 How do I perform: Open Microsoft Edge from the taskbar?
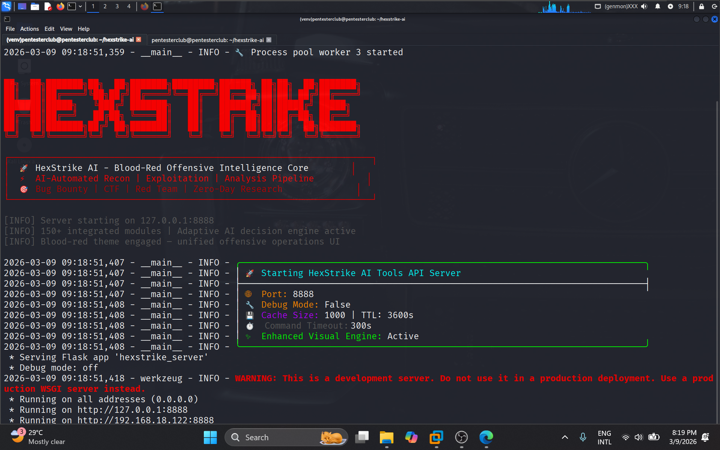coord(486,437)
